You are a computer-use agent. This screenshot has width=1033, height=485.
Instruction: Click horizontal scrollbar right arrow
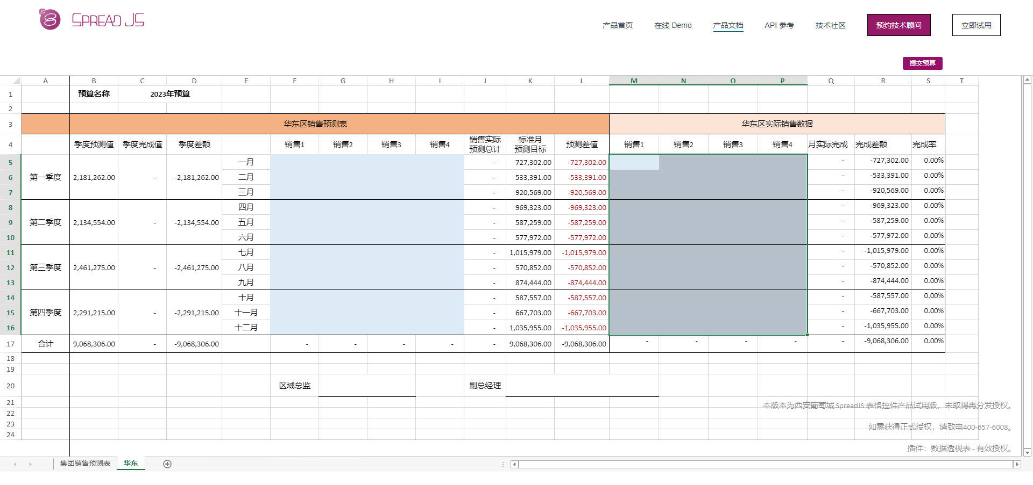(1017, 464)
